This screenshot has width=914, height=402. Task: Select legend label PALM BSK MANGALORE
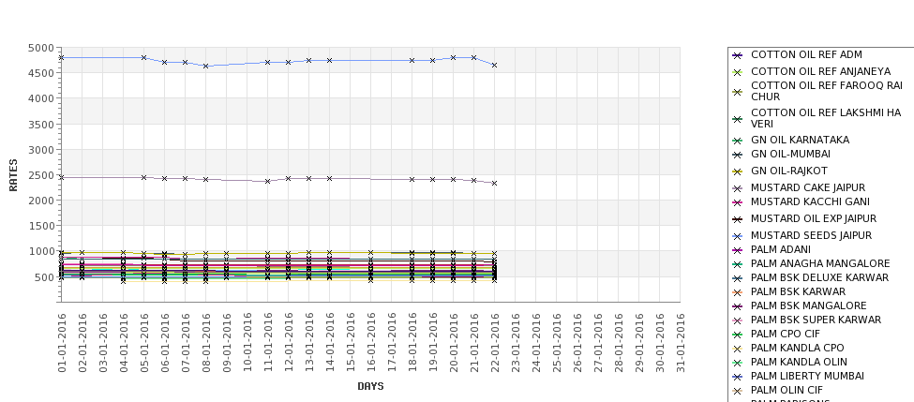pyautogui.click(x=808, y=305)
